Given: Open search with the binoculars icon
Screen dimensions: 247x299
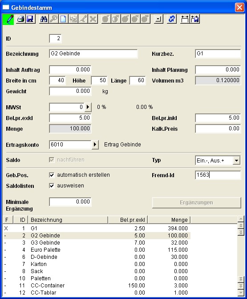Looking at the screenshot, I should pos(44,19).
